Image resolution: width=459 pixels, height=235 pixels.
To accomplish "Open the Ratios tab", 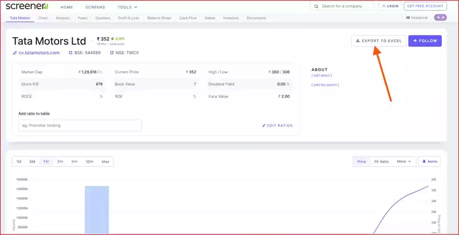I will pyautogui.click(x=210, y=18).
